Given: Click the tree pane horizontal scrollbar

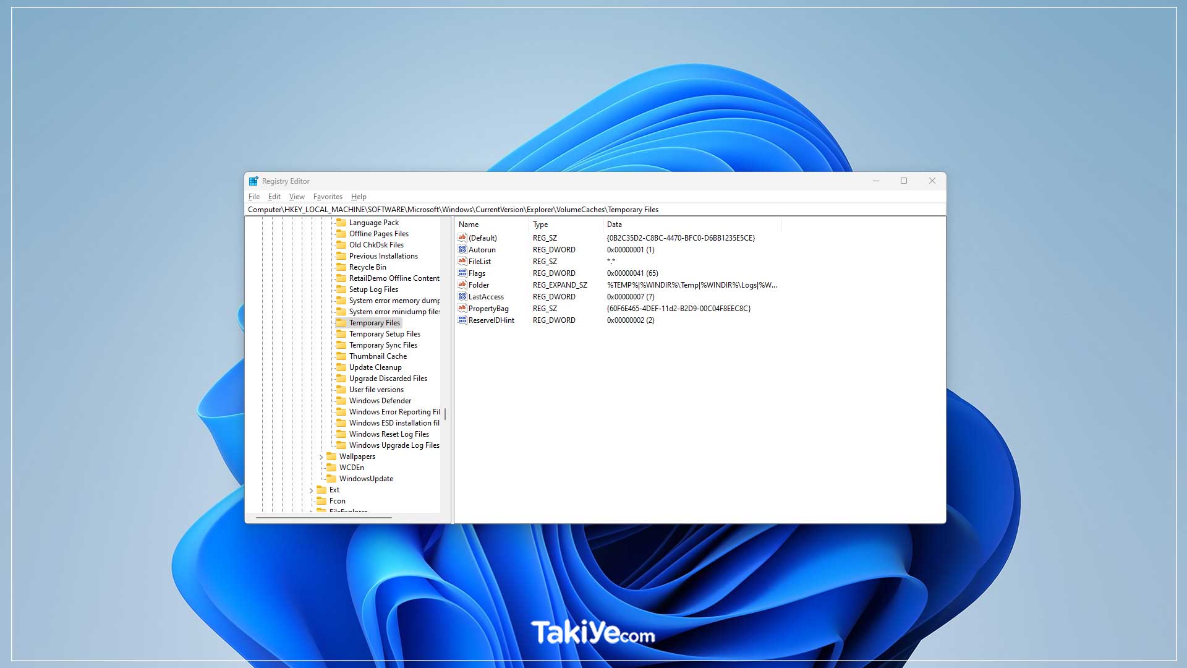Looking at the screenshot, I should pos(323,517).
